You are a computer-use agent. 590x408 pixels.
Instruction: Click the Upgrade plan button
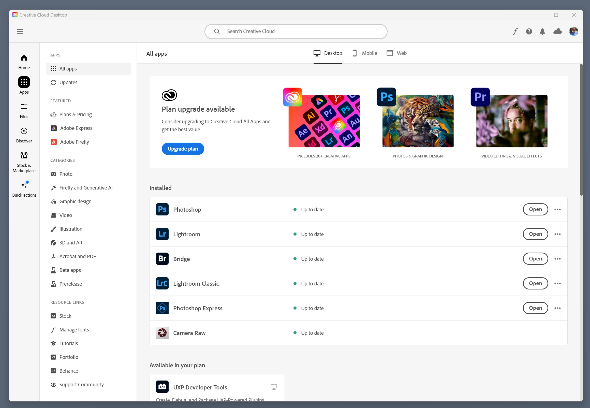coord(183,149)
